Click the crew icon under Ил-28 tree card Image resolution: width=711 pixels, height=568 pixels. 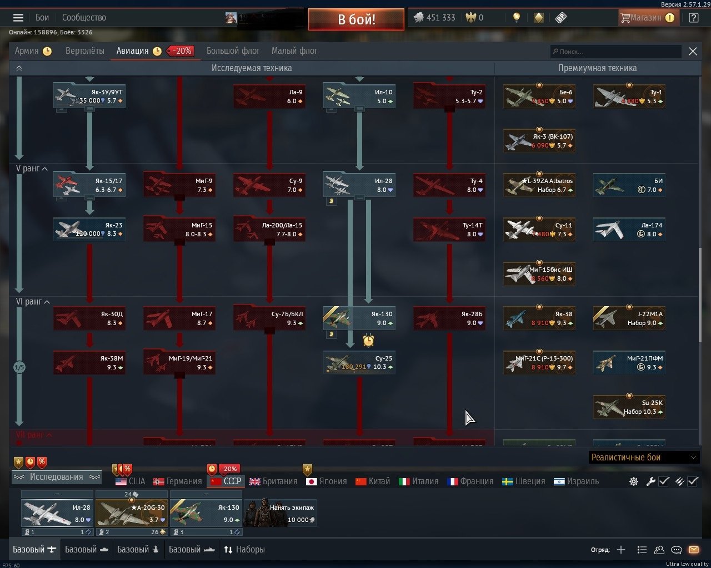pyautogui.click(x=332, y=201)
